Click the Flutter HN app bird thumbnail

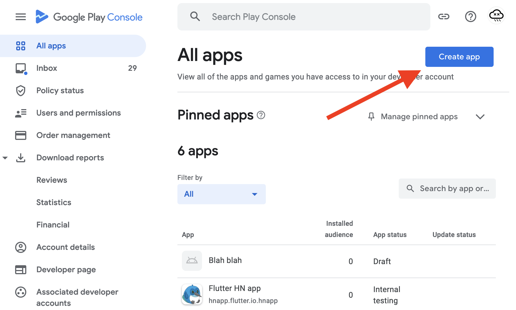pyautogui.click(x=192, y=294)
